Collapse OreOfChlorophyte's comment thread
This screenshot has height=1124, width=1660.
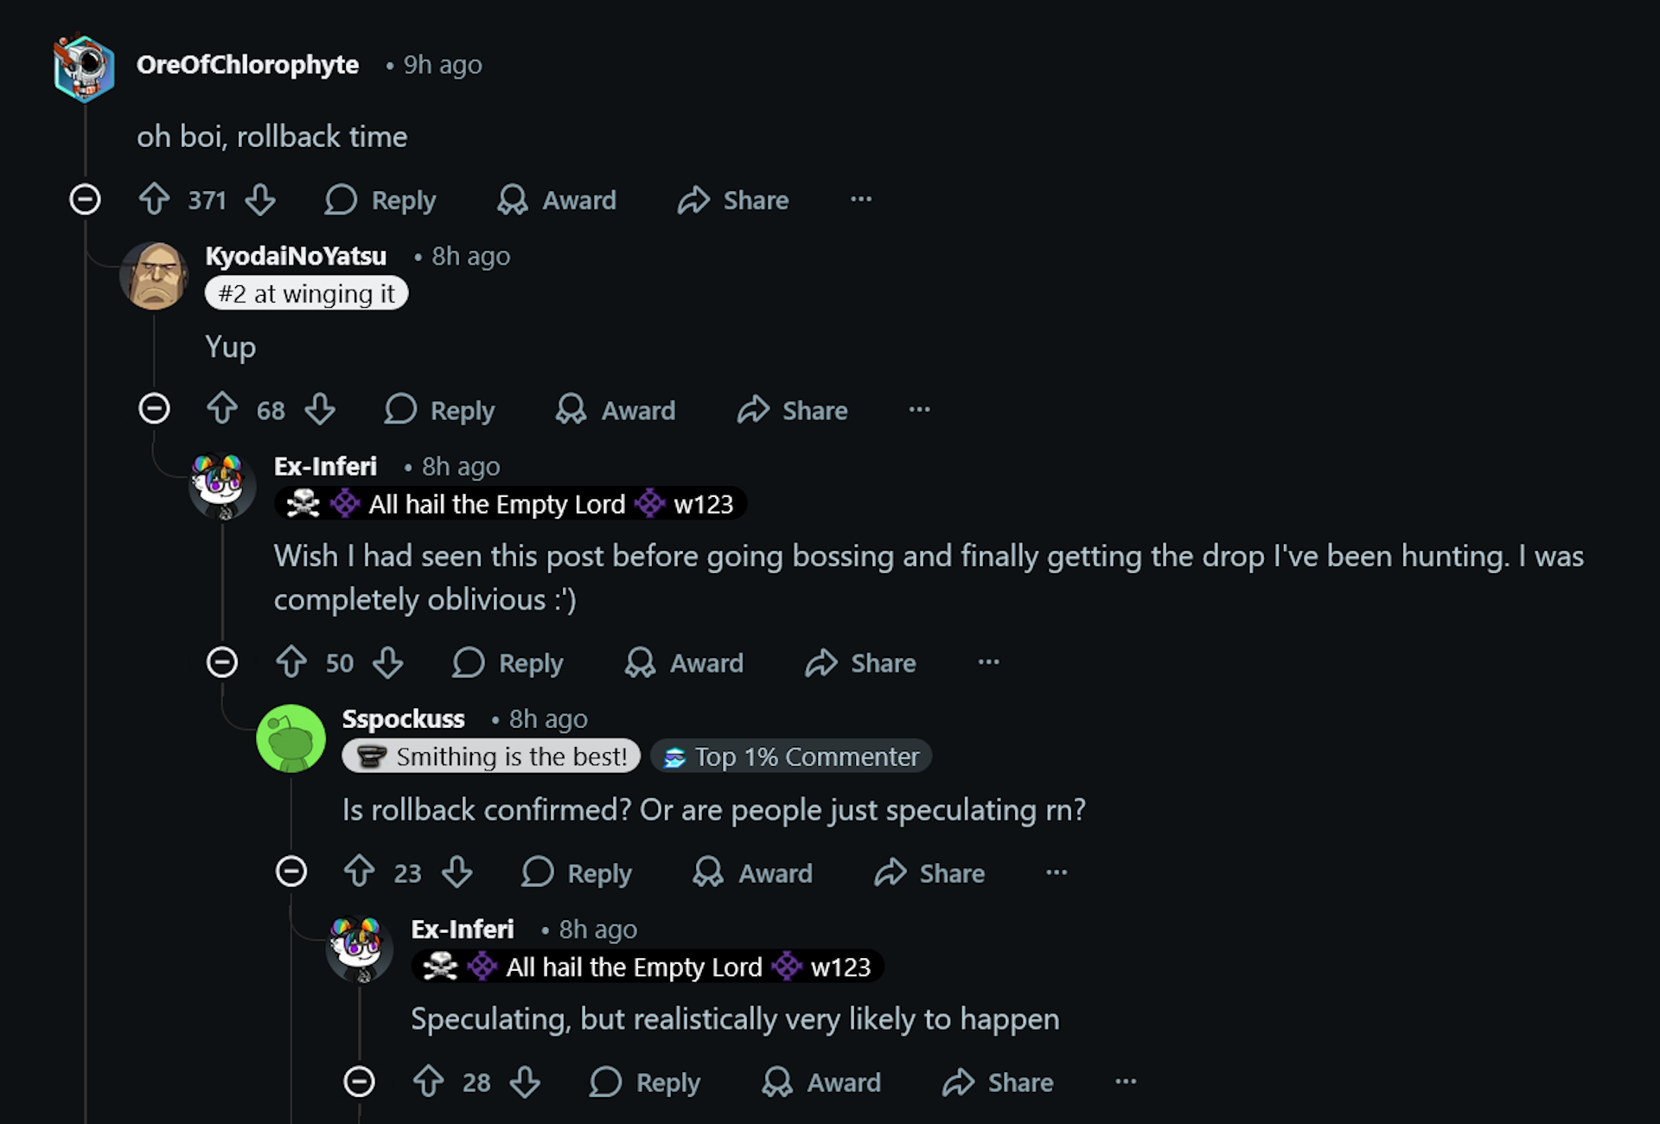tap(85, 200)
